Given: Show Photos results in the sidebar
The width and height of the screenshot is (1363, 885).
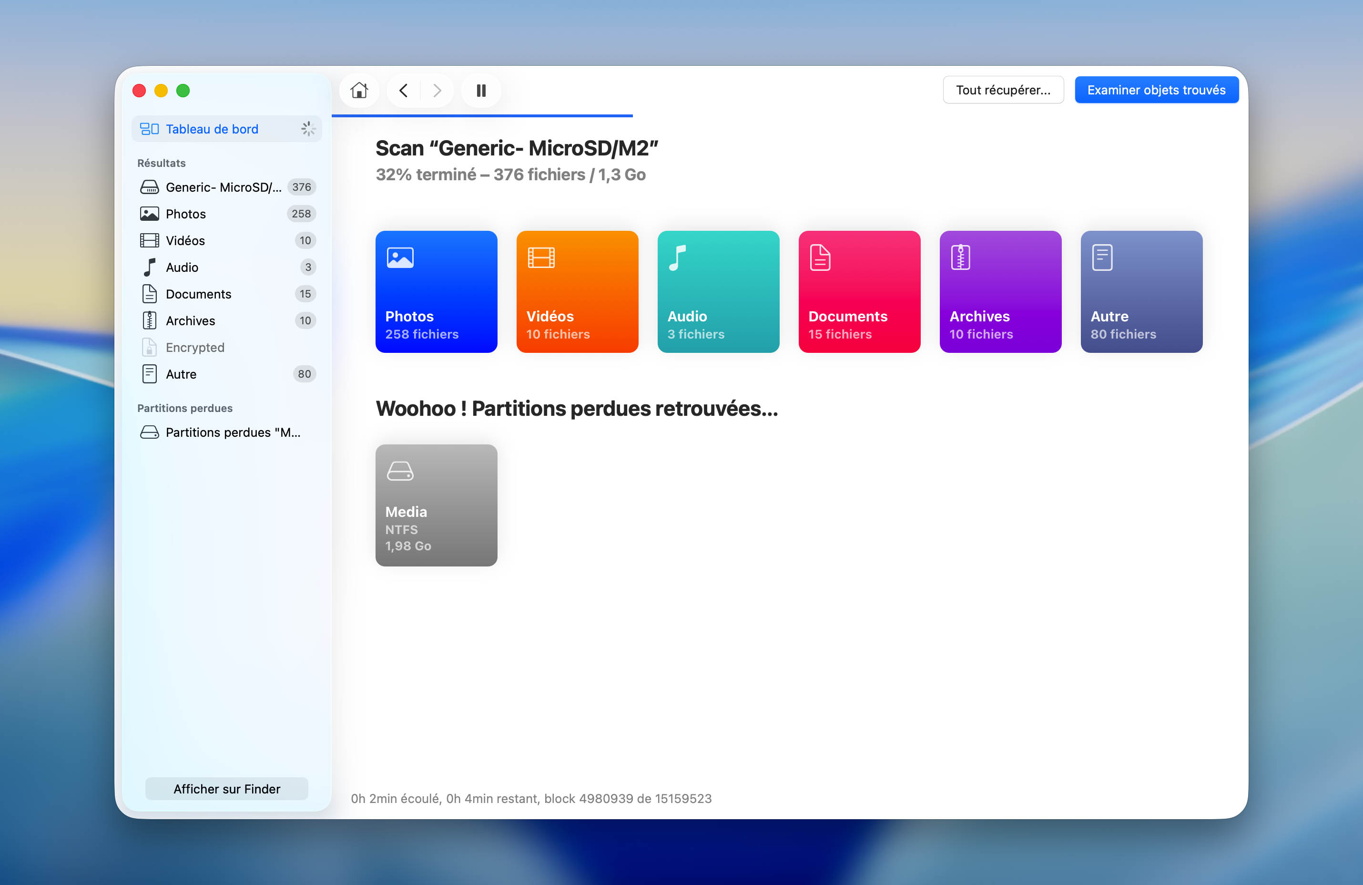Looking at the screenshot, I should coord(227,214).
